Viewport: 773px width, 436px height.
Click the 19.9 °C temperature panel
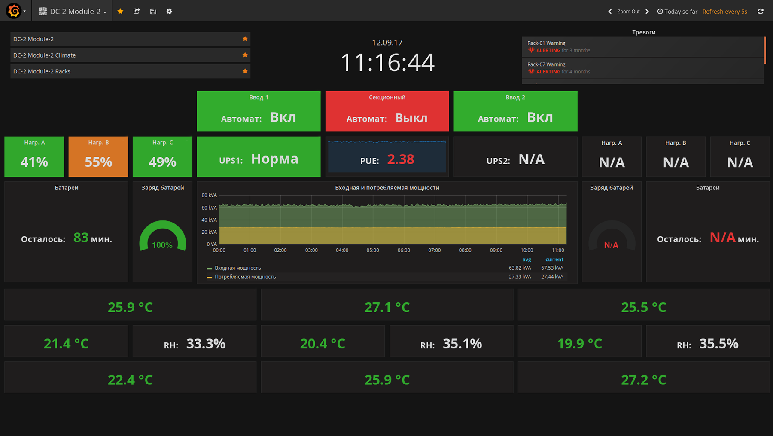579,341
